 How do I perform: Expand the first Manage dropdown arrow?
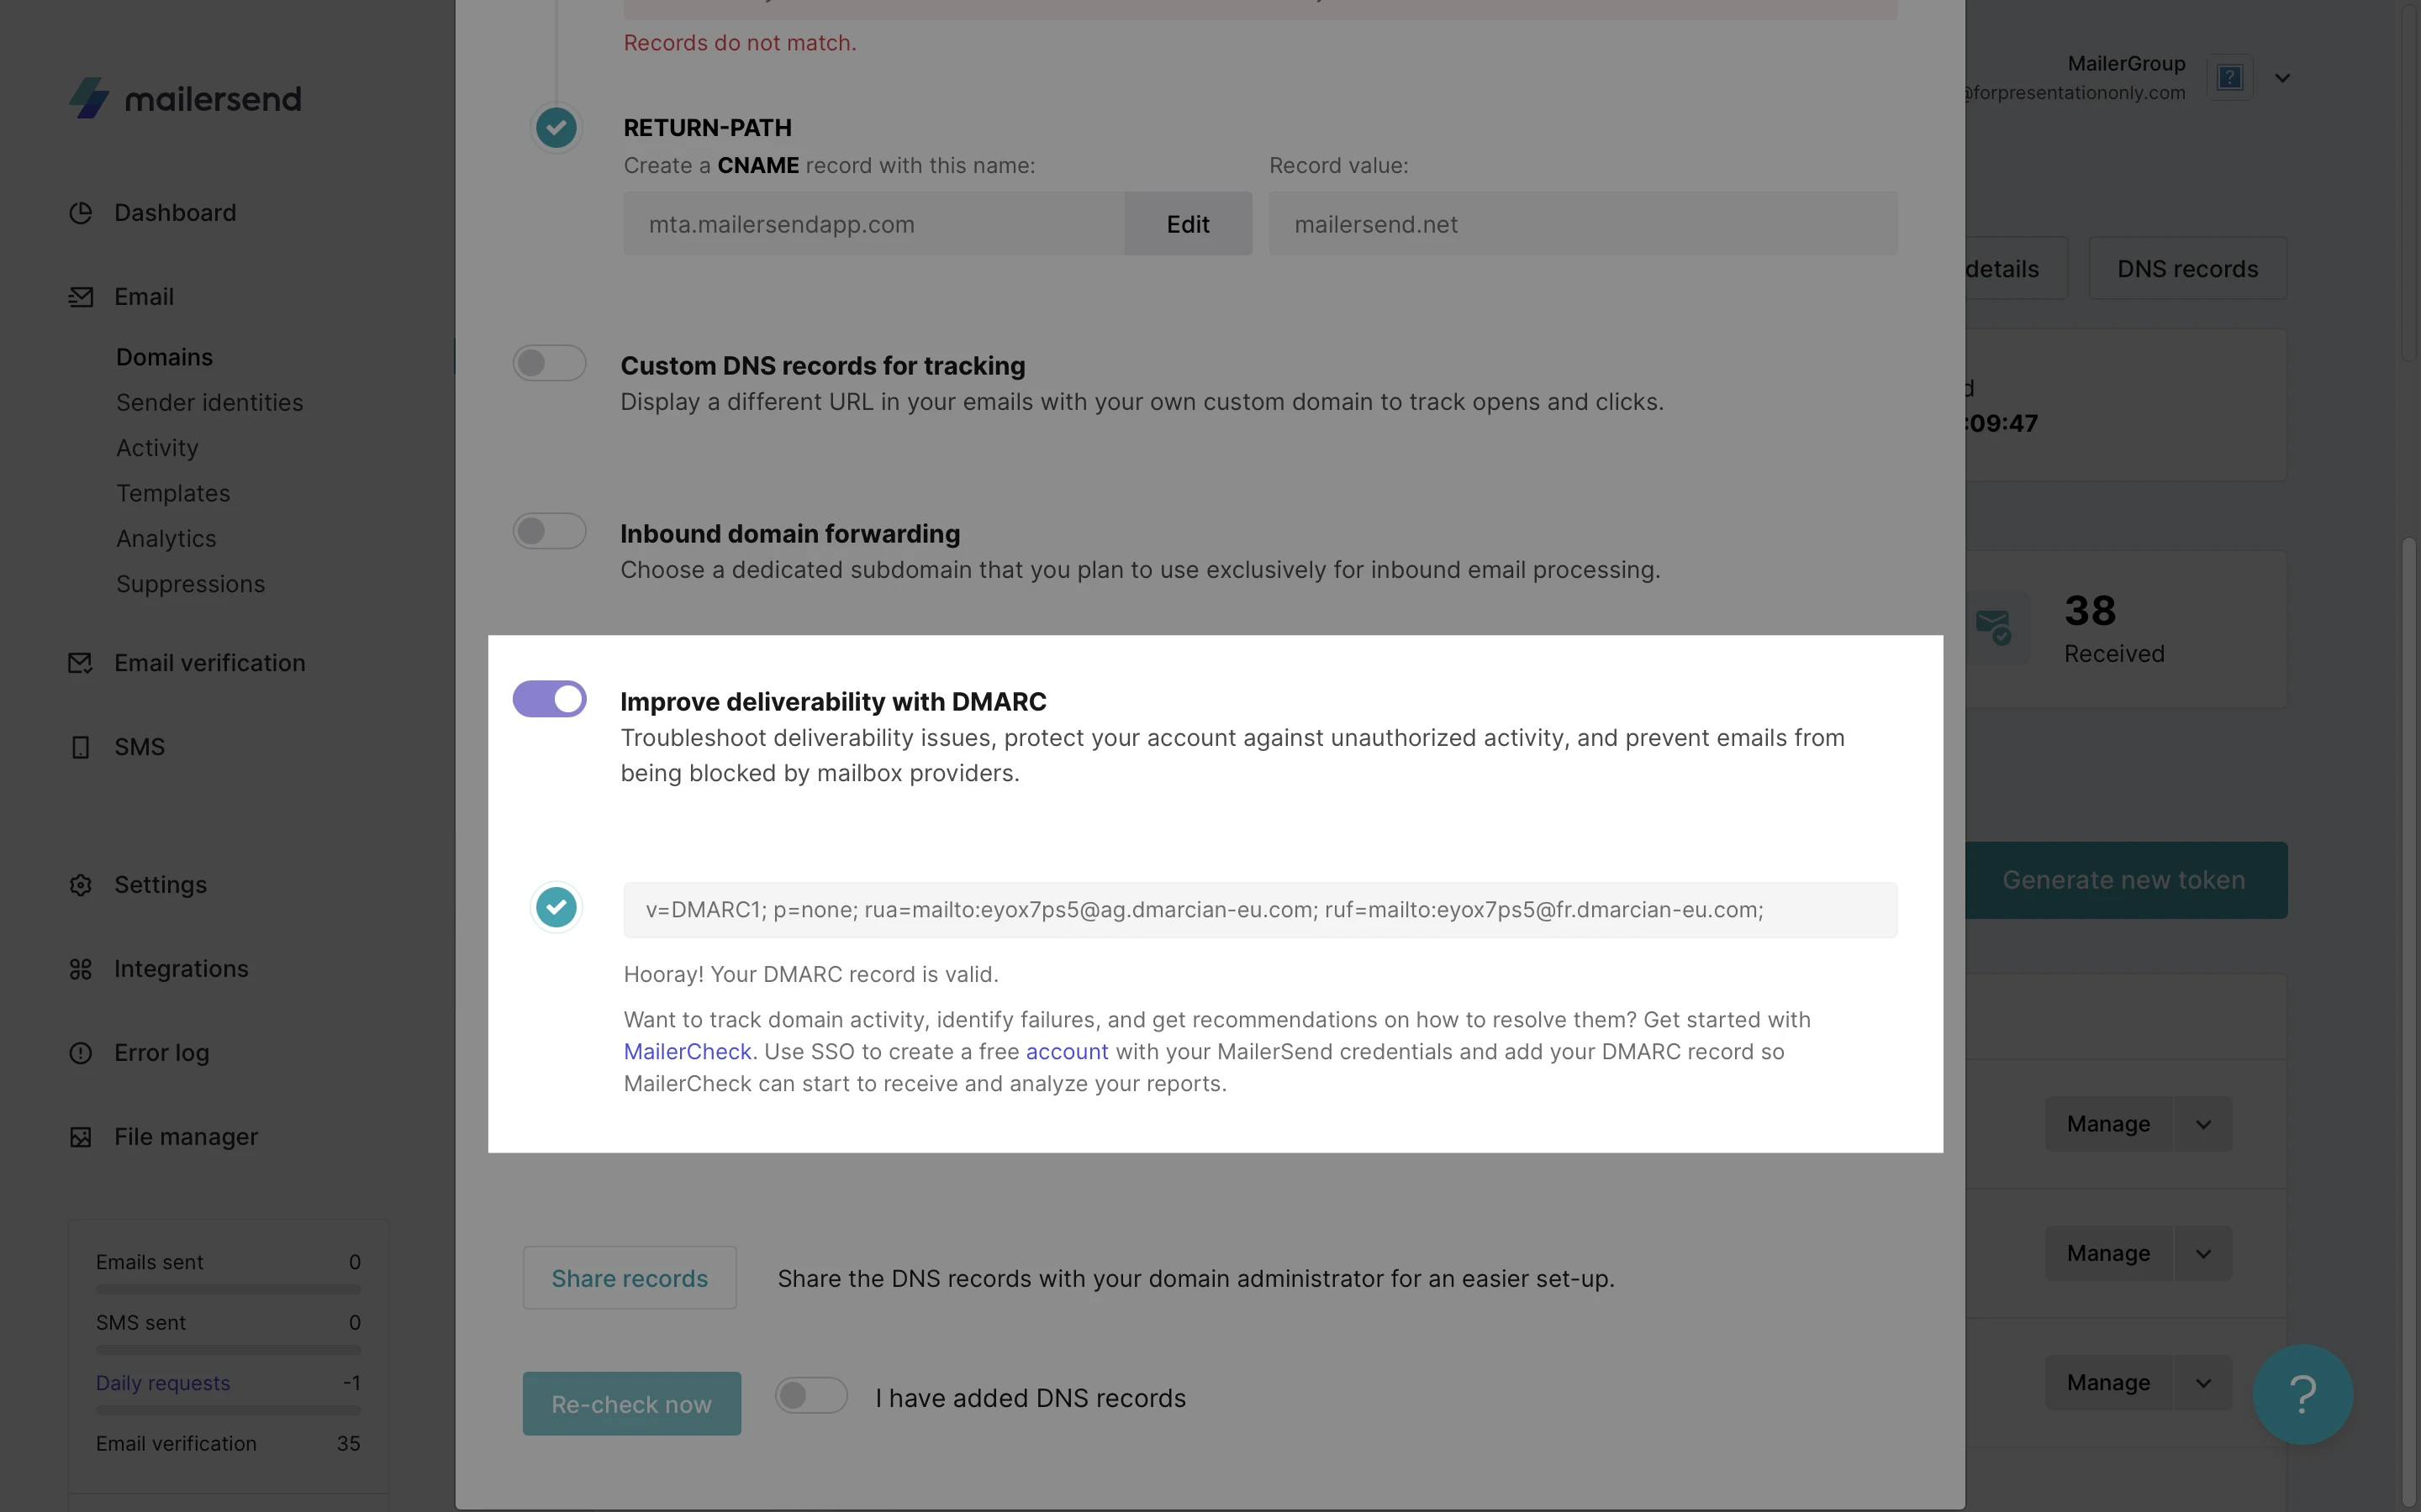tap(2203, 1124)
